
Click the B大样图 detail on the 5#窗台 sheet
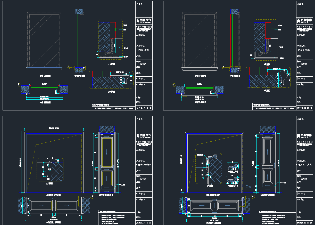click(268, 77)
